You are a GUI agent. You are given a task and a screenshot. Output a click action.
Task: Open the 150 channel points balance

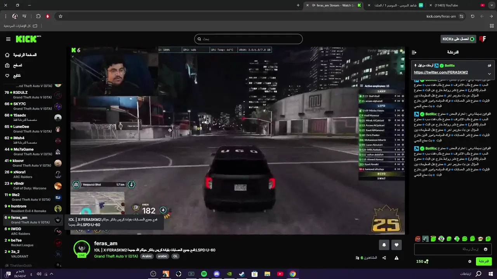pyautogui.click(x=422, y=261)
